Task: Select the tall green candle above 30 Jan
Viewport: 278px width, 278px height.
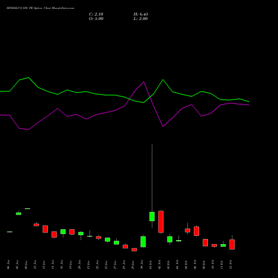Action: (x=143, y=242)
